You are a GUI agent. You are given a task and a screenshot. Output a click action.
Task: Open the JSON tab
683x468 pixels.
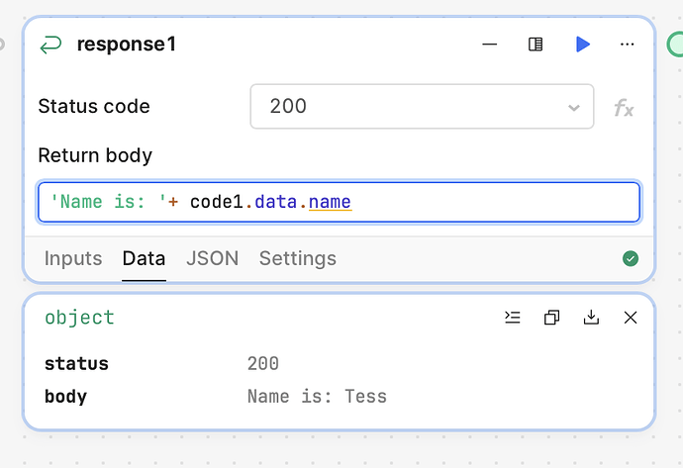point(213,258)
